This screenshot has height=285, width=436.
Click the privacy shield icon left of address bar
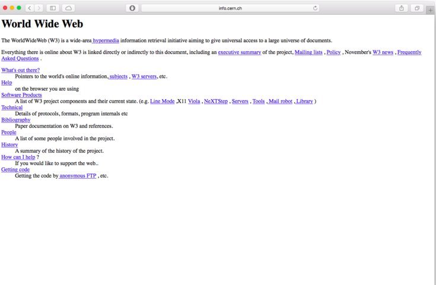[x=132, y=8]
